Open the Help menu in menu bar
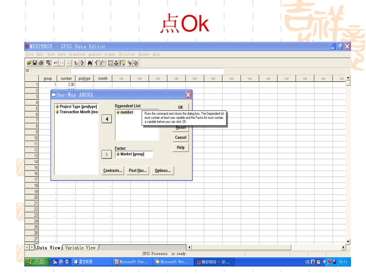366x274 pixels. (x=157, y=54)
